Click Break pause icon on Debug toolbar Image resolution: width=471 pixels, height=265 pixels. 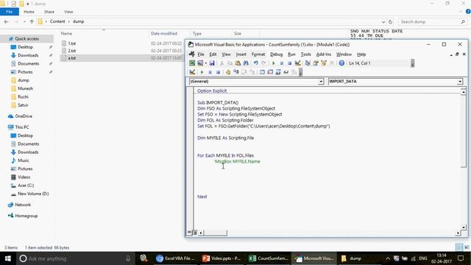pos(210,72)
